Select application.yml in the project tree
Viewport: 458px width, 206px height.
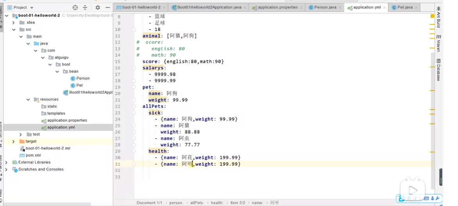(x=58, y=127)
